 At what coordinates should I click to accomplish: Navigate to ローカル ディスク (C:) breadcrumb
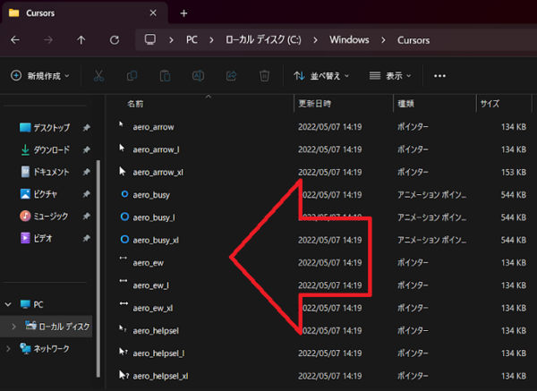(x=263, y=39)
